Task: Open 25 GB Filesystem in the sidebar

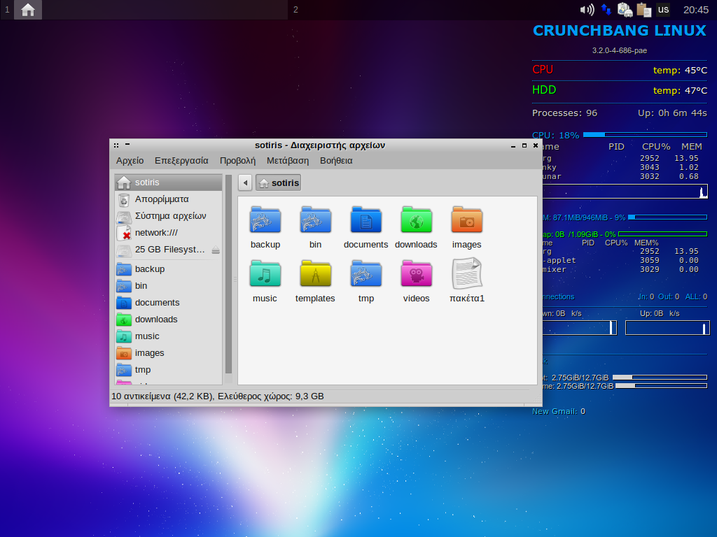Action: pyautogui.click(x=162, y=250)
